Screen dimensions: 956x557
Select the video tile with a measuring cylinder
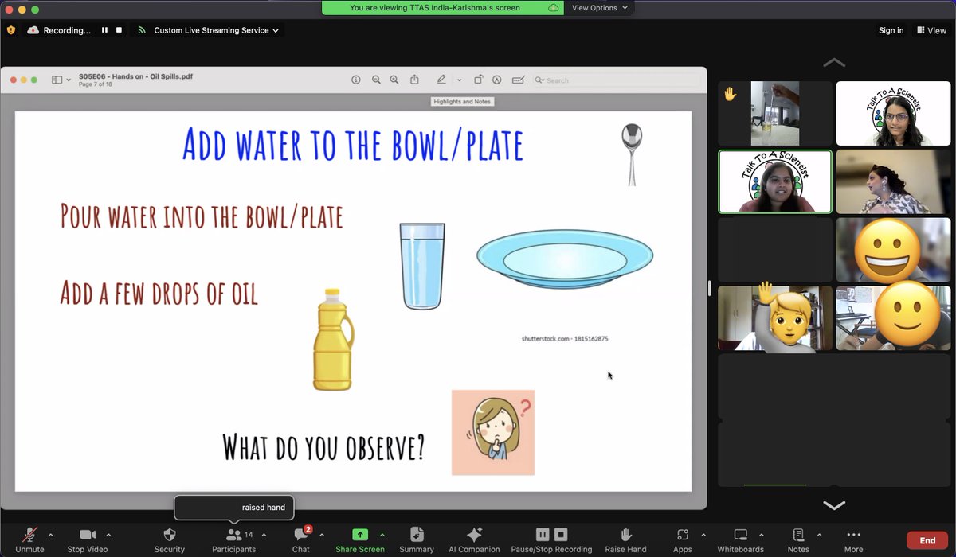coord(775,113)
